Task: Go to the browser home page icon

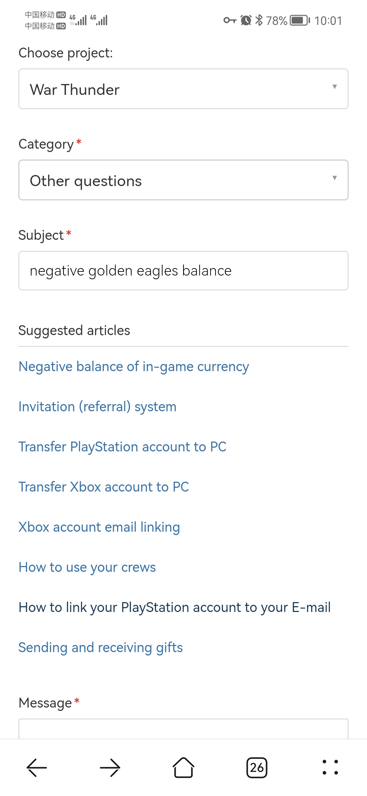Action: [183, 767]
